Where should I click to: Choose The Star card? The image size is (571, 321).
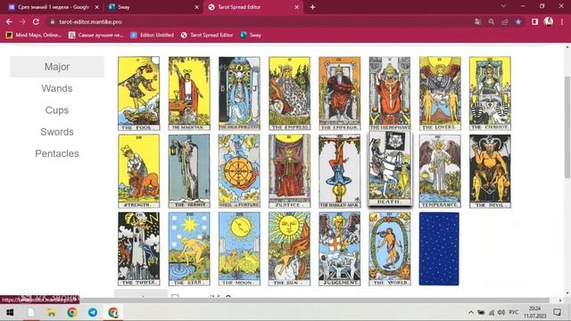pos(189,249)
